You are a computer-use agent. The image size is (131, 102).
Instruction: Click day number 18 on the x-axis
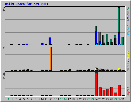coord(73,99)
